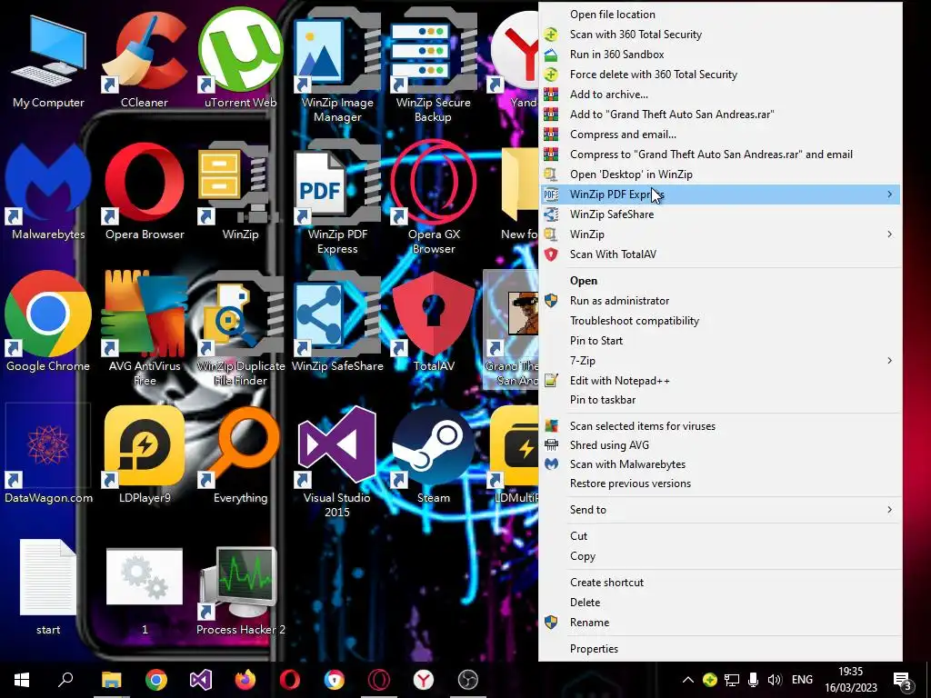
Task: Choose Force delete with 360 Total Security
Action: coord(720,75)
